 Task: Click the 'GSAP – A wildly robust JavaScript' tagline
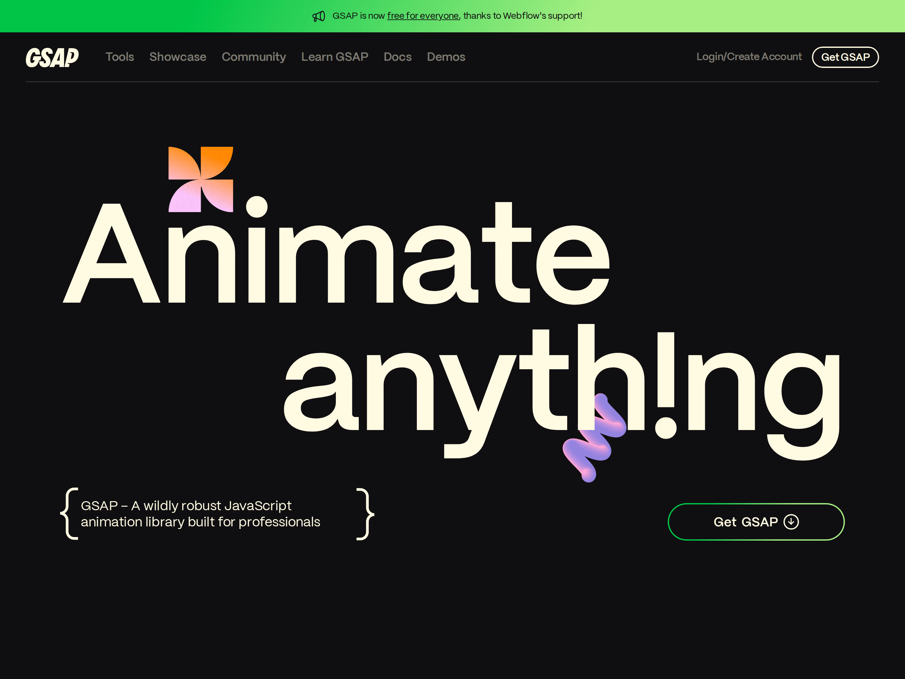[x=186, y=506]
